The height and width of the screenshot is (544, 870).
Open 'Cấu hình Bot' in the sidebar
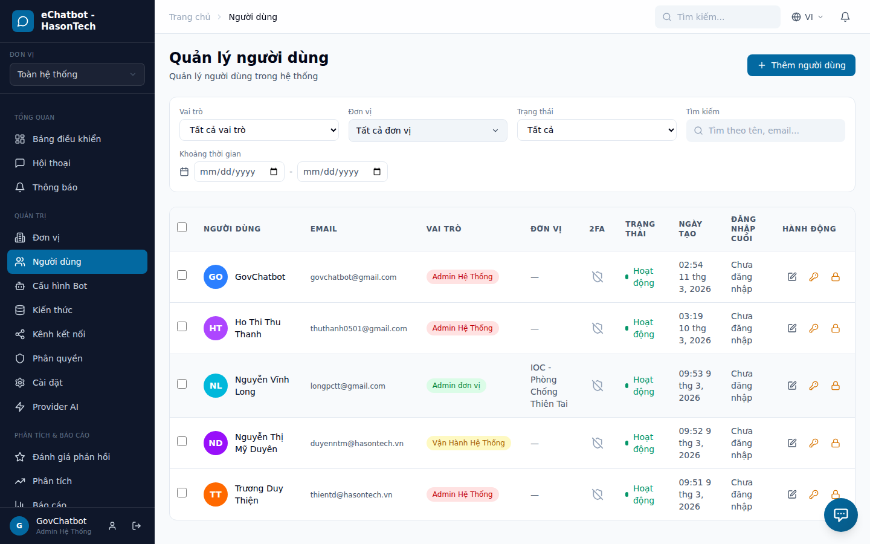click(x=60, y=286)
